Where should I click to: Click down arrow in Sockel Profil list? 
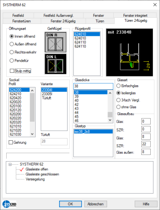(x=32, y=134)
